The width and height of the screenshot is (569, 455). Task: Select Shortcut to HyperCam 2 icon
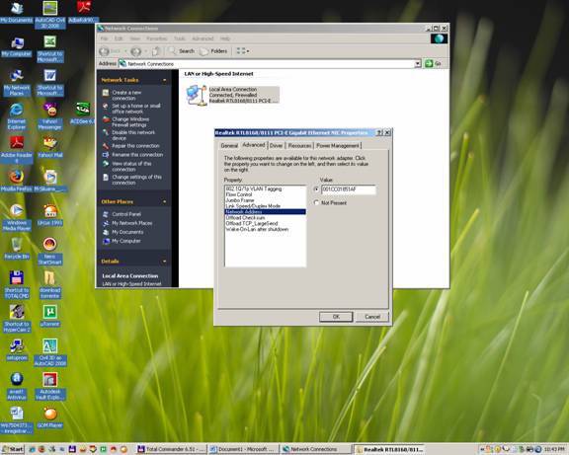(x=17, y=319)
